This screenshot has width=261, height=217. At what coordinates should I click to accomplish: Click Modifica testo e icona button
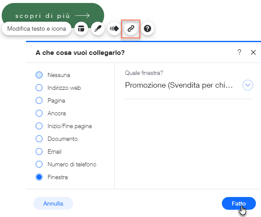click(37, 29)
